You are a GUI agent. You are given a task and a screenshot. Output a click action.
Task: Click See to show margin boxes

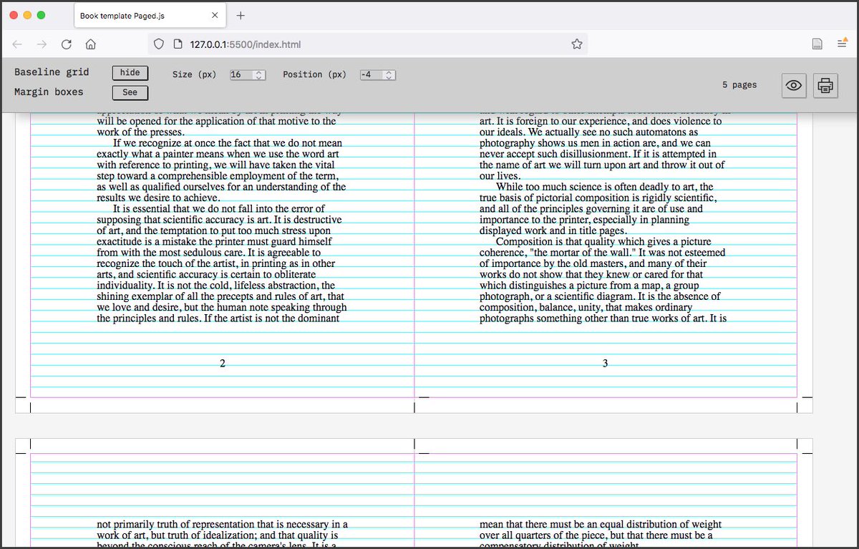pyautogui.click(x=130, y=92)
